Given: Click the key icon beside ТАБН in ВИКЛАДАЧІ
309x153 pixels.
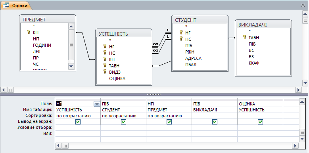Looking at the screenshot, I should [245, 37].
